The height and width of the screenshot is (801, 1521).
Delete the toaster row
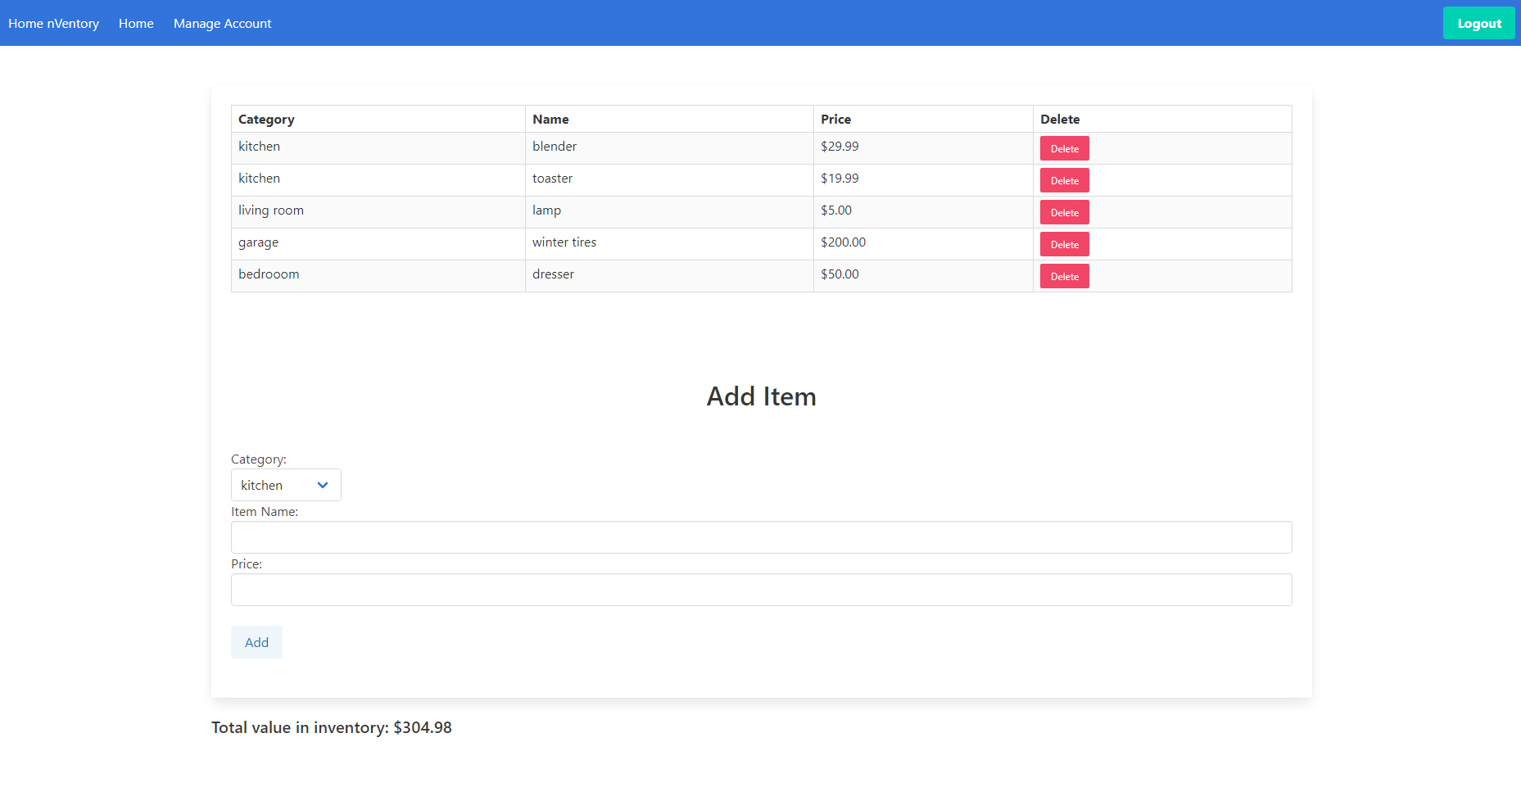coord(1064,180)
